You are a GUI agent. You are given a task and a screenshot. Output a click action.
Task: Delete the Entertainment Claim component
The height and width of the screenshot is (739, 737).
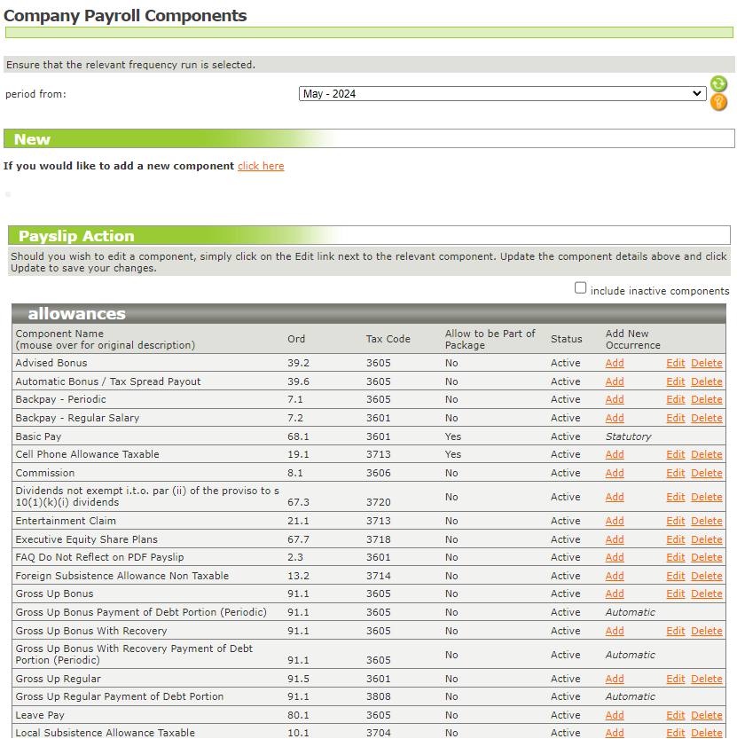(x=707, y=521)
